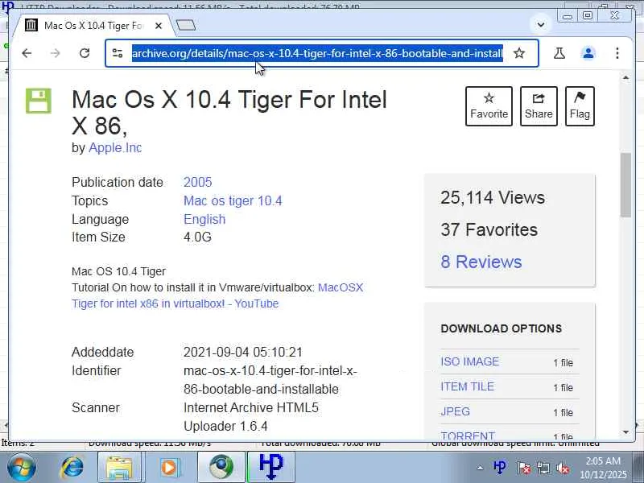Open Windows Explorer folder taskbar icon
644x483 pixels.
tap(119, 468)
